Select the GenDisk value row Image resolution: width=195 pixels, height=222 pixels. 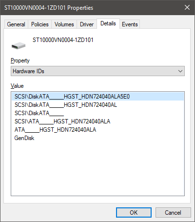coord(97,138)
